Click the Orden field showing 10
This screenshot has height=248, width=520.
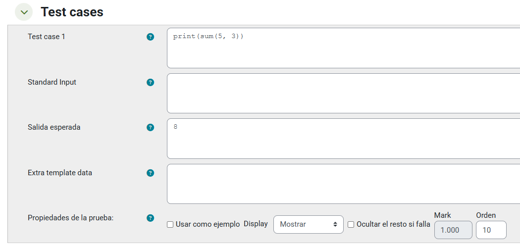tap(490, 230)
